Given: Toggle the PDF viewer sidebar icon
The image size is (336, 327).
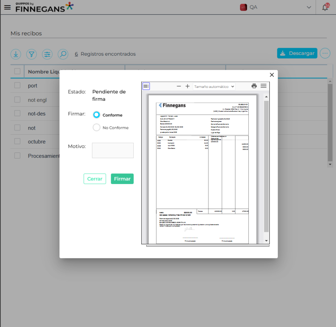Looking at the screenshot, I should click(146, 86).
